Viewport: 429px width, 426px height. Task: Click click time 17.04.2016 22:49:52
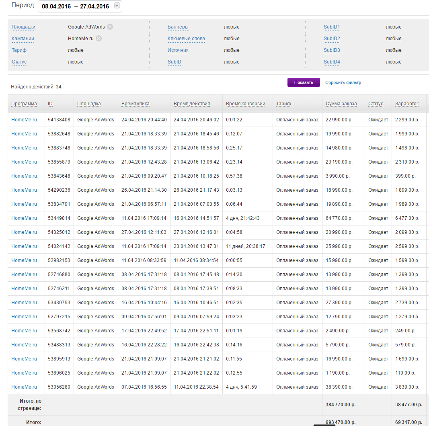(144, 331)
